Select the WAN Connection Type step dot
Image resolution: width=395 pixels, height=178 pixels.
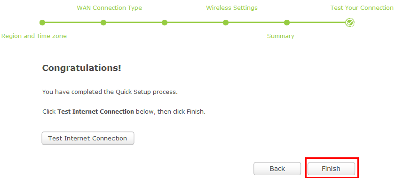pos(103,23)
